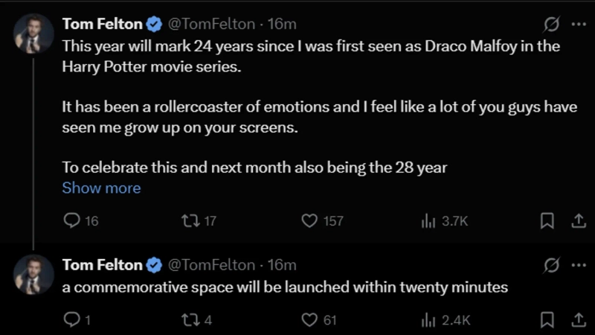The width and height of the screenshot is (595, 335).
Task: Bookmark the commemorative space tweet
Action: [x=547, y=320]
